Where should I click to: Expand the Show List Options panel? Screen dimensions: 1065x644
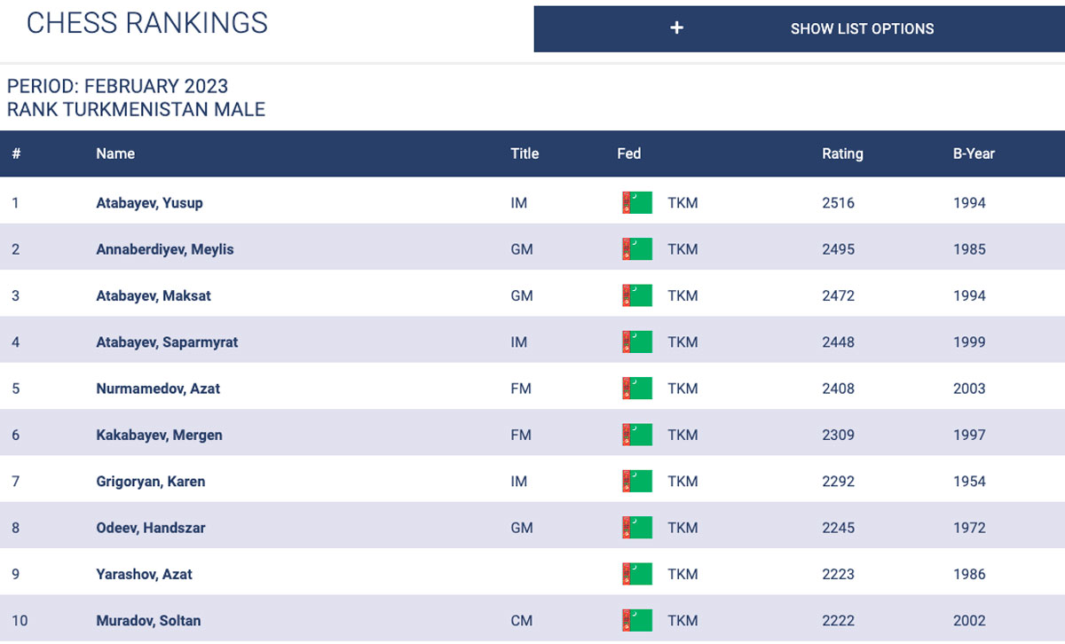(861, 28)
